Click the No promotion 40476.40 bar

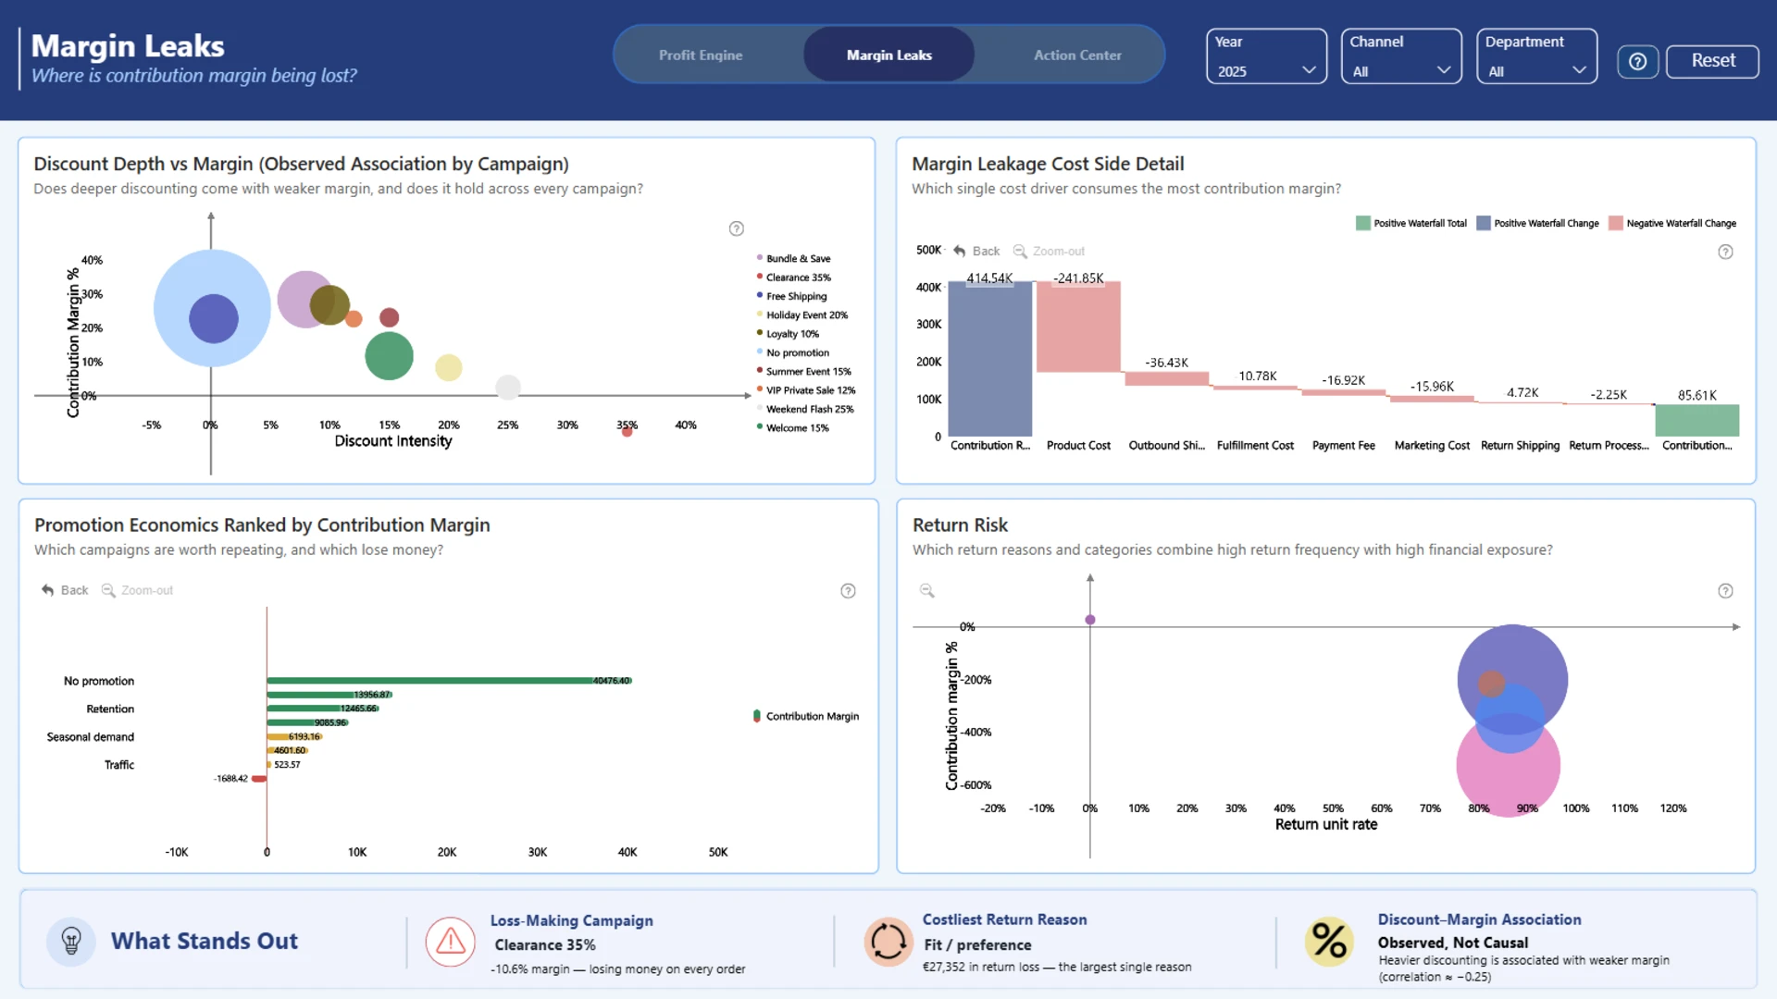tap(449, 681)
